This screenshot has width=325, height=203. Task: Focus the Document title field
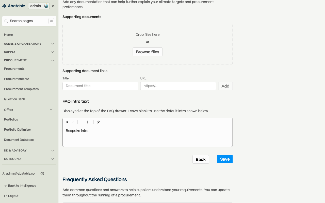pyautogui.click(x=100, y=86)
